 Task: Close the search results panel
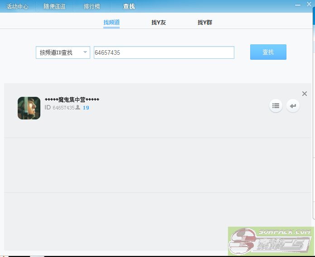304,94
